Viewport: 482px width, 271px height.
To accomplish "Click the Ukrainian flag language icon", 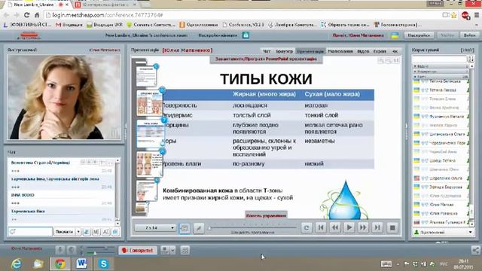I will [395, 35].
